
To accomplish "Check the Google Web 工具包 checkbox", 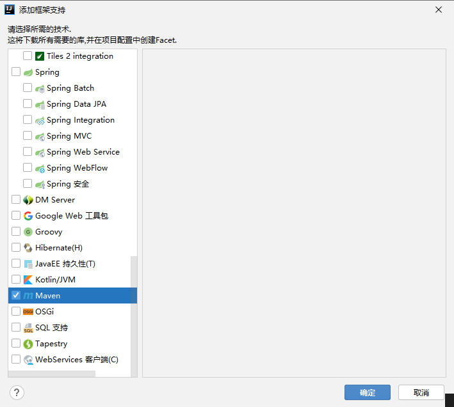I will click(16, 215).
